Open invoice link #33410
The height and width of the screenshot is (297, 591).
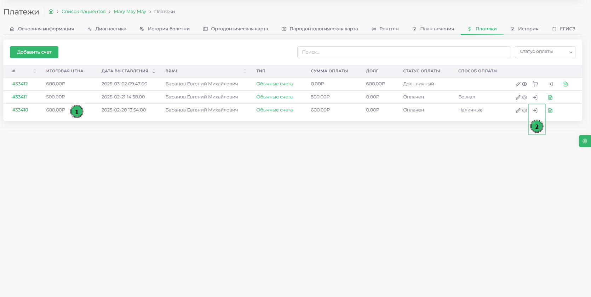pyautogui.click(x=20, y=110)
